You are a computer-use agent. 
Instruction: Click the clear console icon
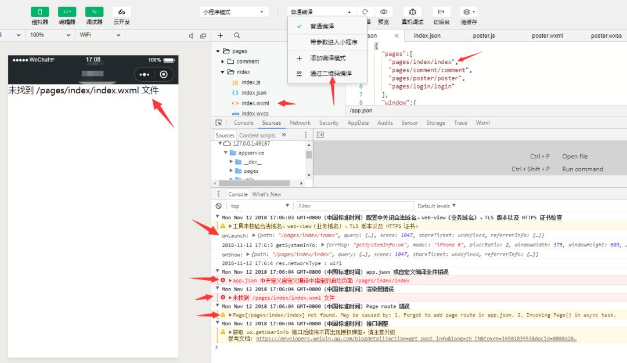point(218,206)
